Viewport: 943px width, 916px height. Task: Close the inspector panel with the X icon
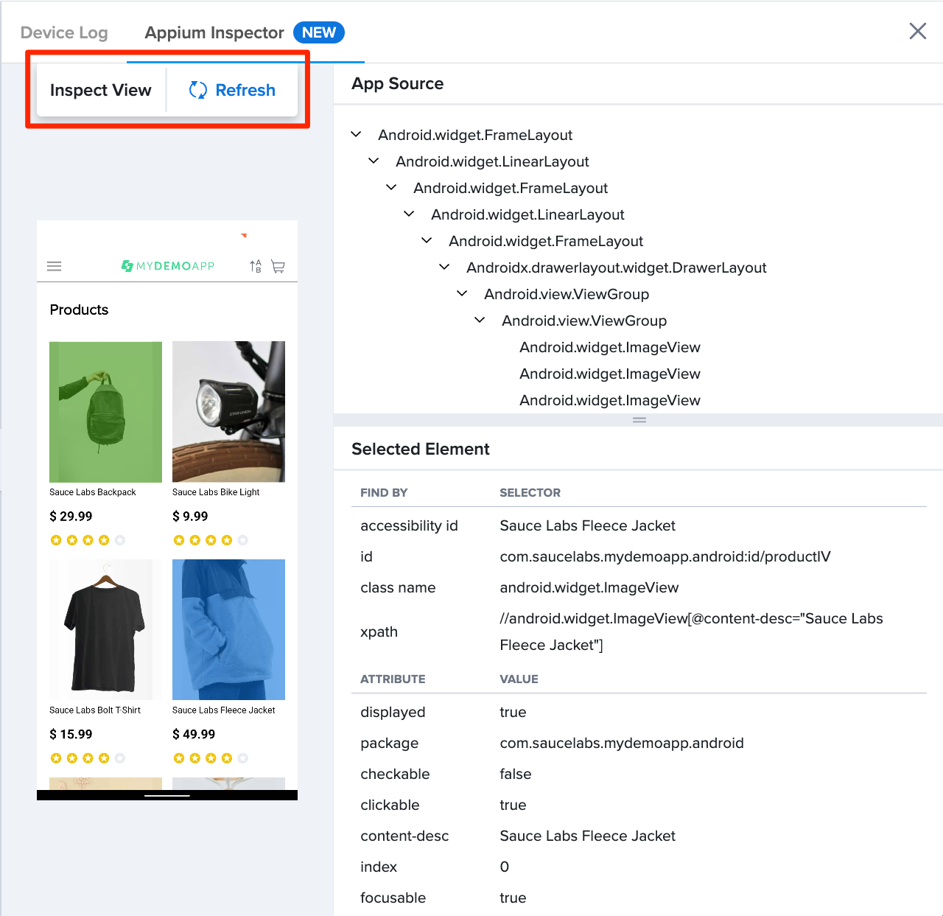point(917,31)
